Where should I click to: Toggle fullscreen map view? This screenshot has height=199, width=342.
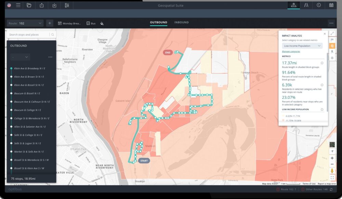click(x=332, y=178)
